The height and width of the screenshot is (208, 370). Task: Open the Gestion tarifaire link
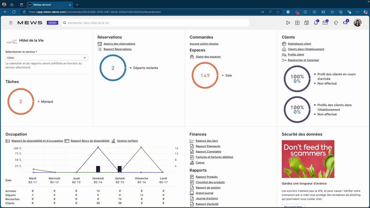click(127, 141)
